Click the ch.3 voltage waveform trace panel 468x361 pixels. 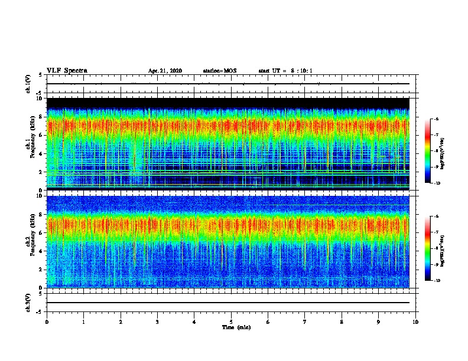[x=231, y=303]
